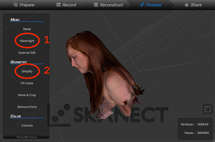Click Colorize under Color

[x=27, y=126]
